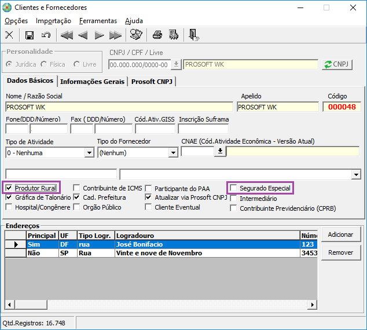Enable Orgão Público checkbox
Screen dimensions: 367x330
coord(76,207)
